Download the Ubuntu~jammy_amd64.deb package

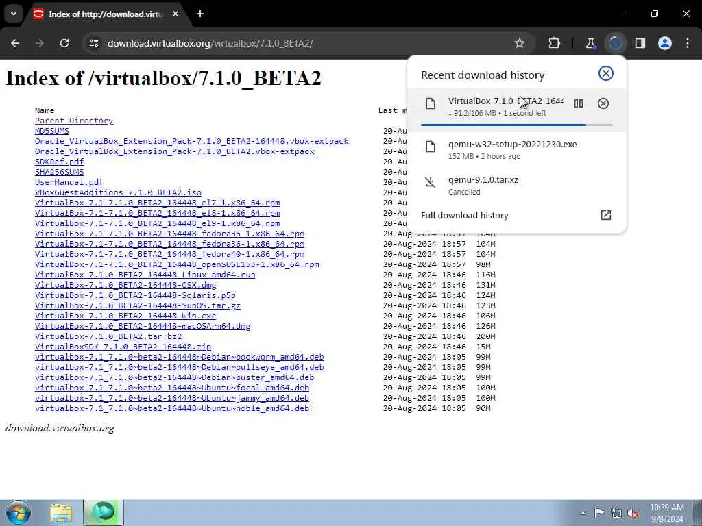pyautogui.click(x=172, y=399)
